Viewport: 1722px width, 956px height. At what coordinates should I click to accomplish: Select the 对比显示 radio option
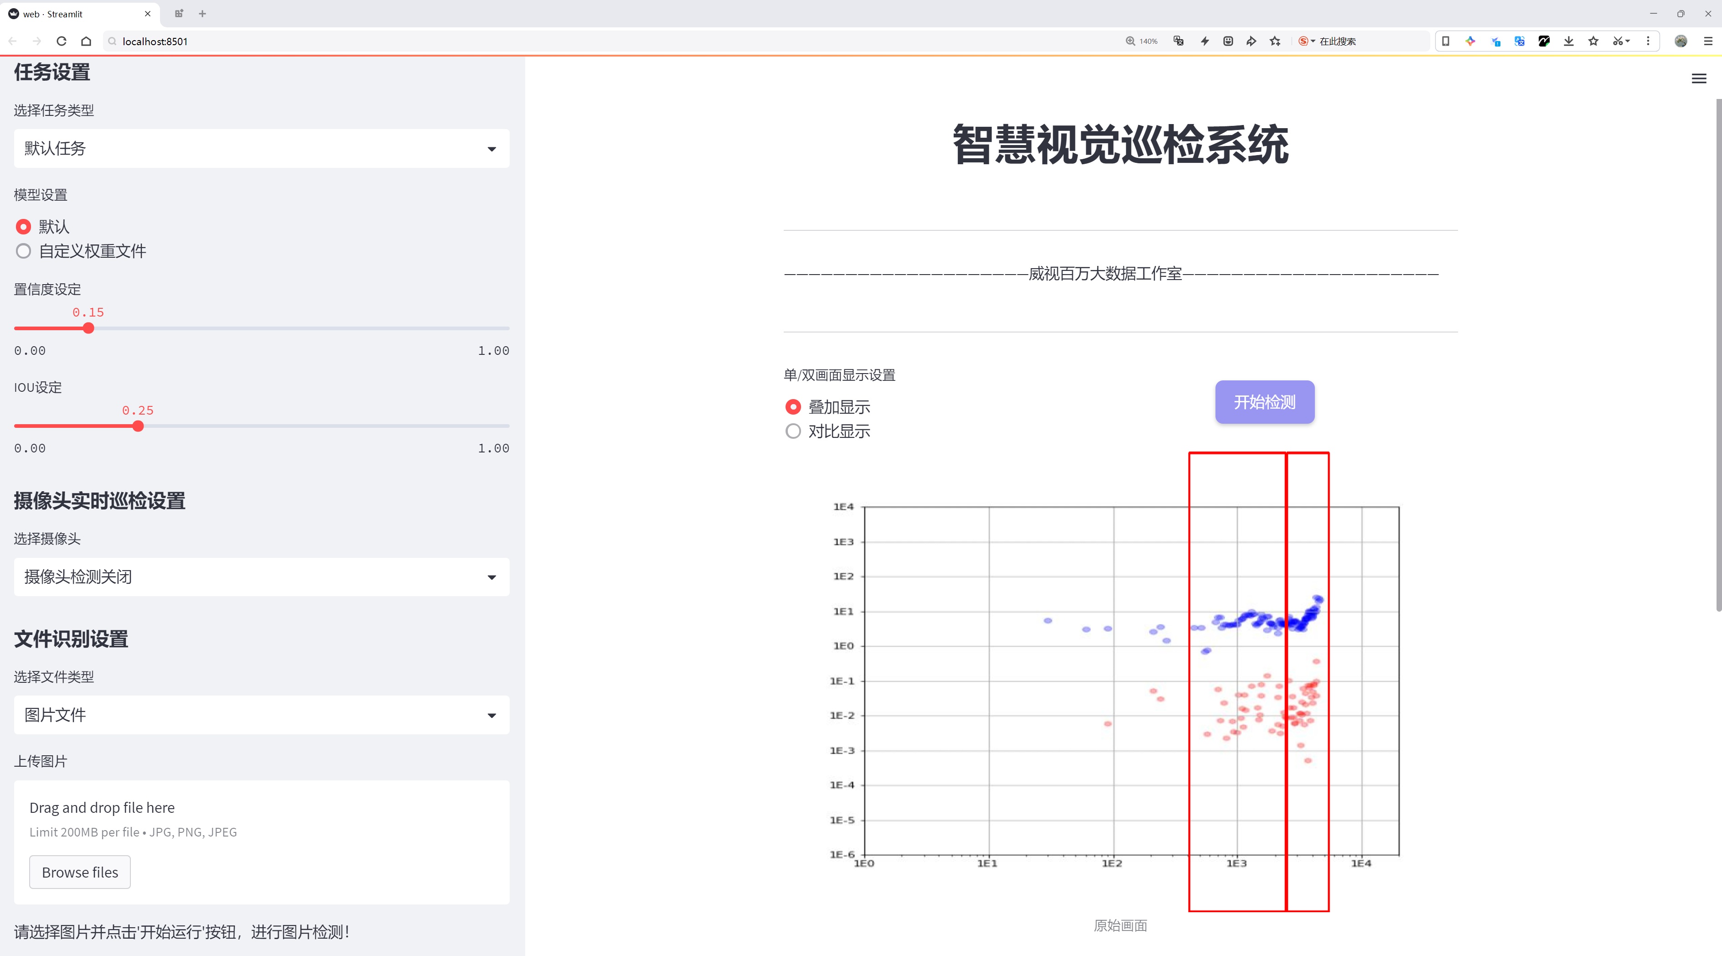[x=793, y=432]
